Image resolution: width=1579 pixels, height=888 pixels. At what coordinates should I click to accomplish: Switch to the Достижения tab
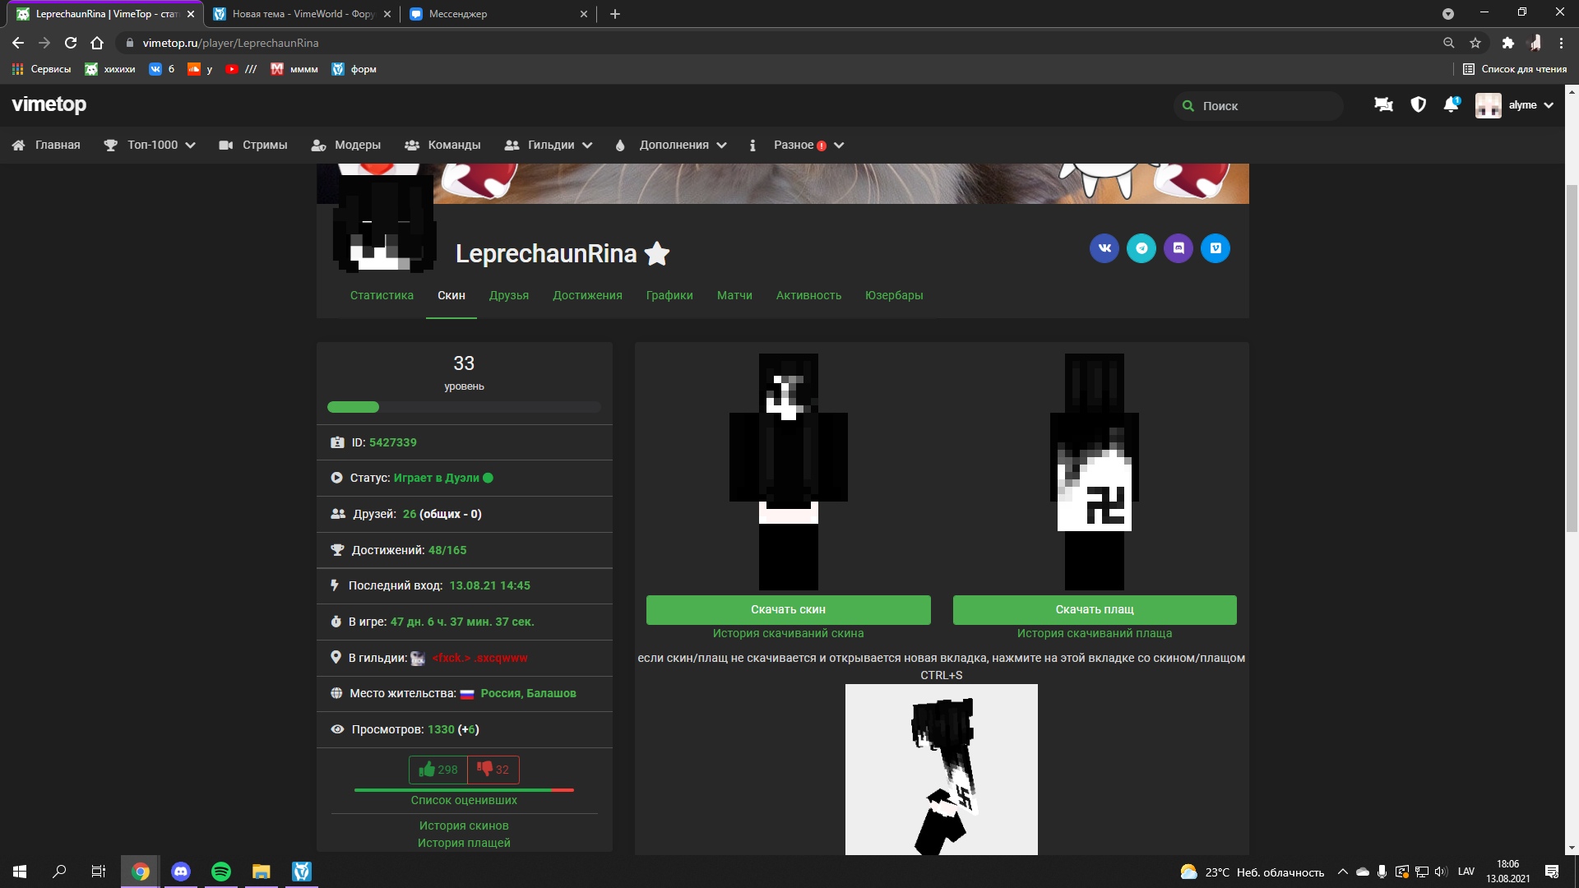(587, 295)
